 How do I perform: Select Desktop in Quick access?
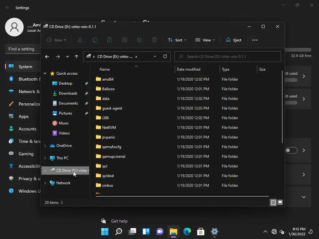pyautogui.click(x=65, y=83)
